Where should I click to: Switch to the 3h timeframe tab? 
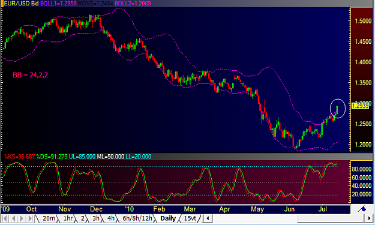(96, 218)
